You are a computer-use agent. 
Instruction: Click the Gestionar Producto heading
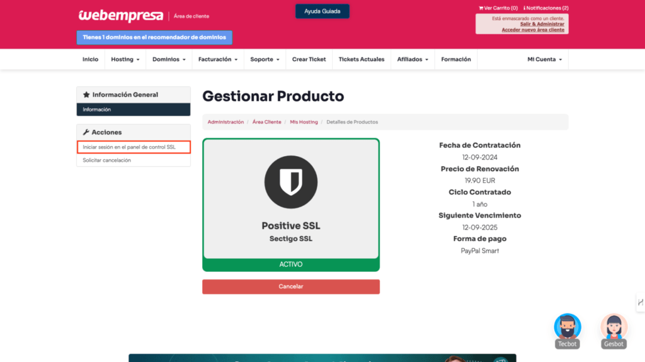(273, 96)
